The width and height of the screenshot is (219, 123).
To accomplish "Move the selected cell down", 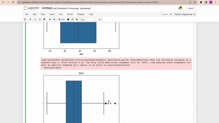I will (x=54, y=19).
